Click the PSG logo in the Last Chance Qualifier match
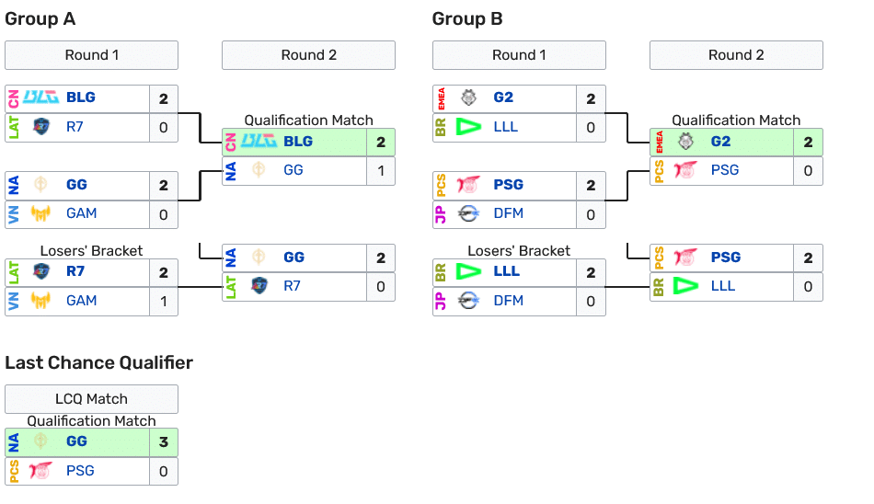874x504 pixels. pos(41,471)
